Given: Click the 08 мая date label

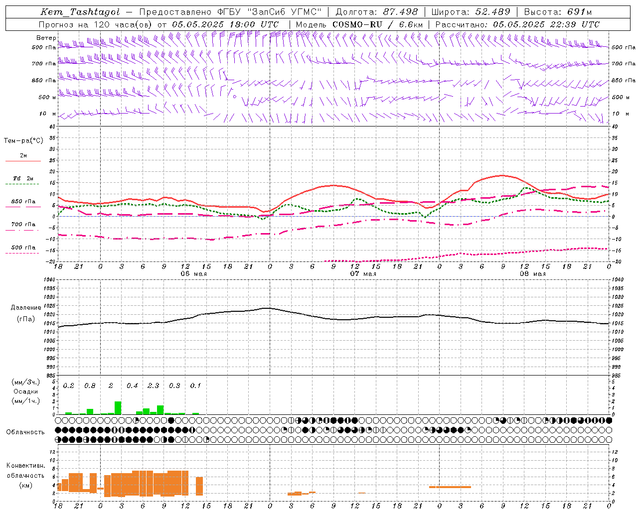Looking at the screenshot, I should (533, 274).
